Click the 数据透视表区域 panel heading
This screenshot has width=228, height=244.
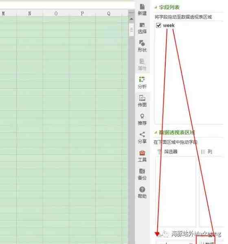[177, 132]
